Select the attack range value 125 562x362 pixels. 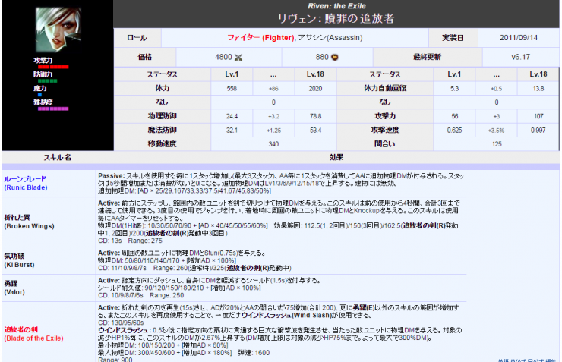[x=497, y=144]
